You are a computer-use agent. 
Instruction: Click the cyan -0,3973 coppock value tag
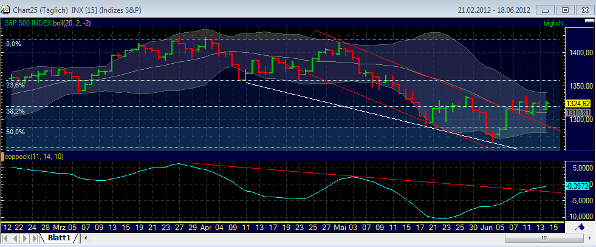coord(578,186)
